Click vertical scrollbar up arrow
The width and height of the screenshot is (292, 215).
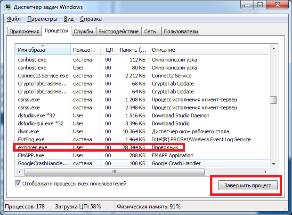pos(274,49)
